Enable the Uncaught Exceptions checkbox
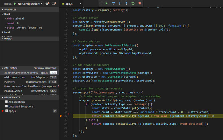Viewport: 223px width, 140px height. [x=7, y=106]
